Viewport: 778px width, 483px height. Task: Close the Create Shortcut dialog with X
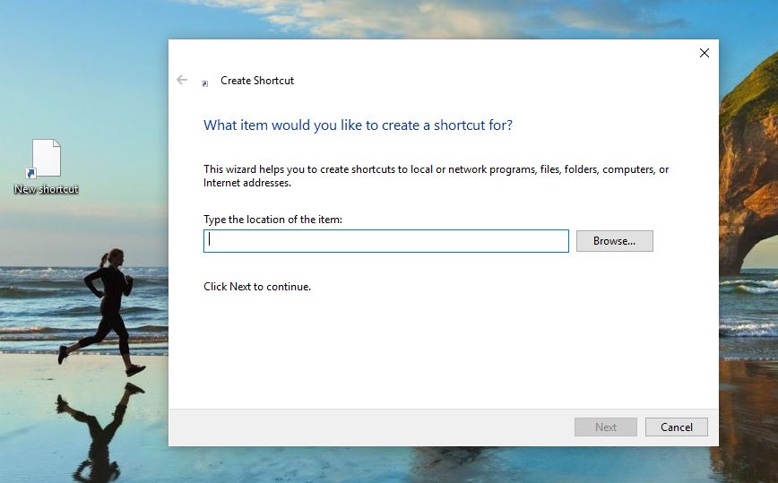point(704,53)
